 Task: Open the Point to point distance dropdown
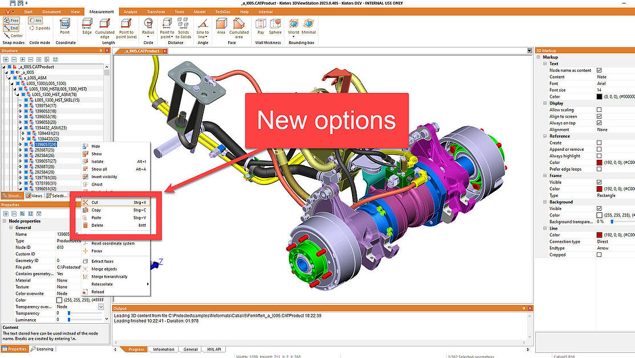tap(167, 37)
